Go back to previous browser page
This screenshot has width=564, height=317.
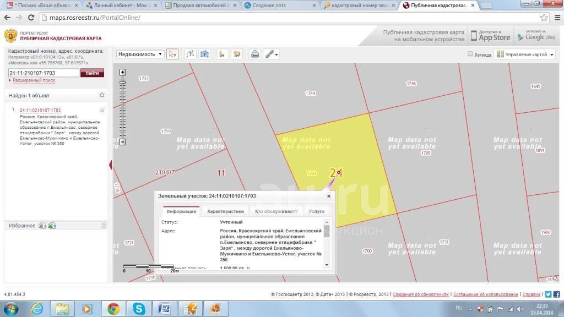pyautogui.click(x=7, y=17)
